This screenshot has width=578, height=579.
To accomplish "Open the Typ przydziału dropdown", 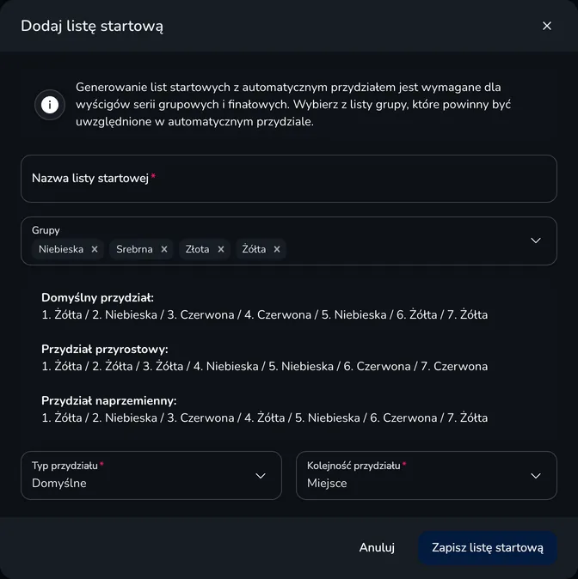I will [x=151, y=476].
